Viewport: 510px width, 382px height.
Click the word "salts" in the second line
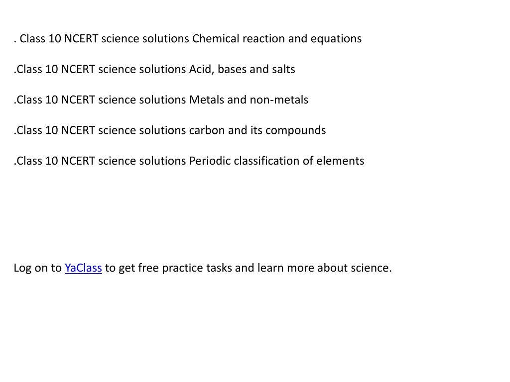click(283, 69)
